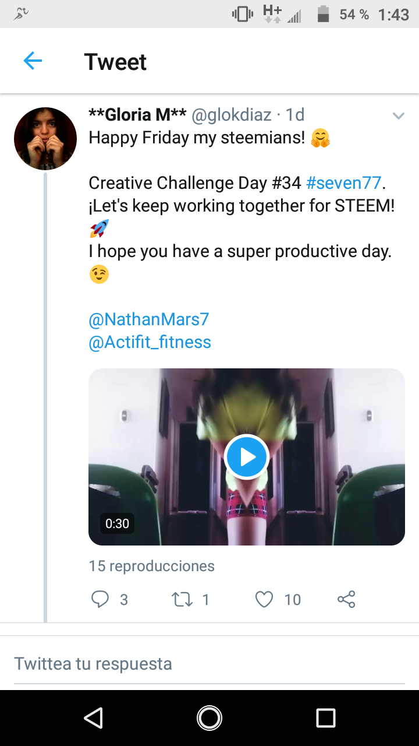Open the @Actifit_fitness mention
The height and width of the screenshot is (746, 419).
tap(150, 342)
